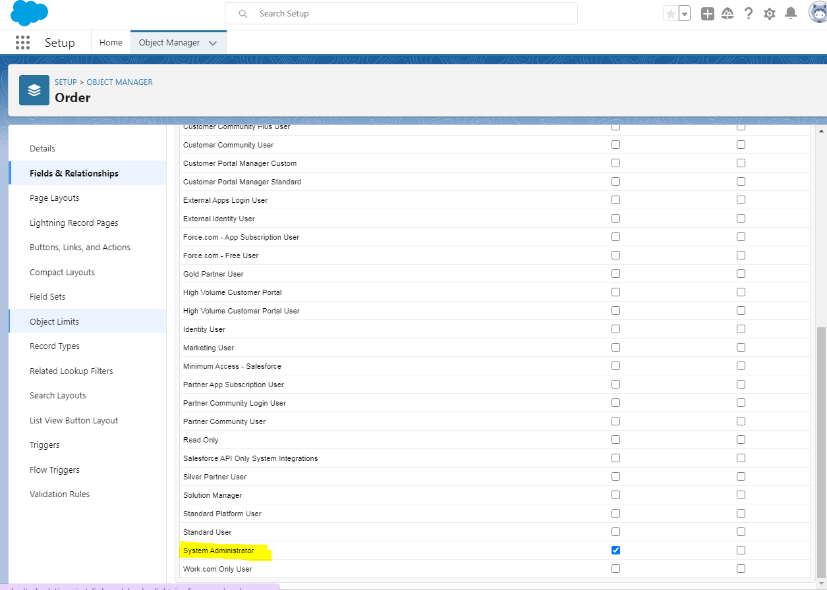Click the magnifier icon in Search Setup
The image size is (827, 590).
(243, 14)
